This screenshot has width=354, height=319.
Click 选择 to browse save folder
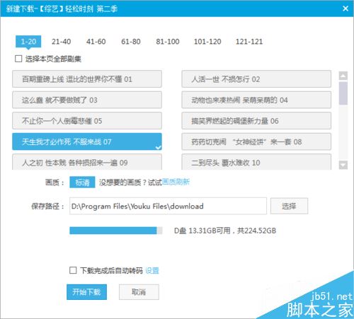(x=289, y=206)
